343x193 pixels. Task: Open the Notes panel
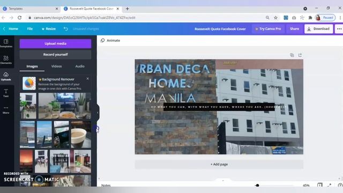click(x=106, y=185)
